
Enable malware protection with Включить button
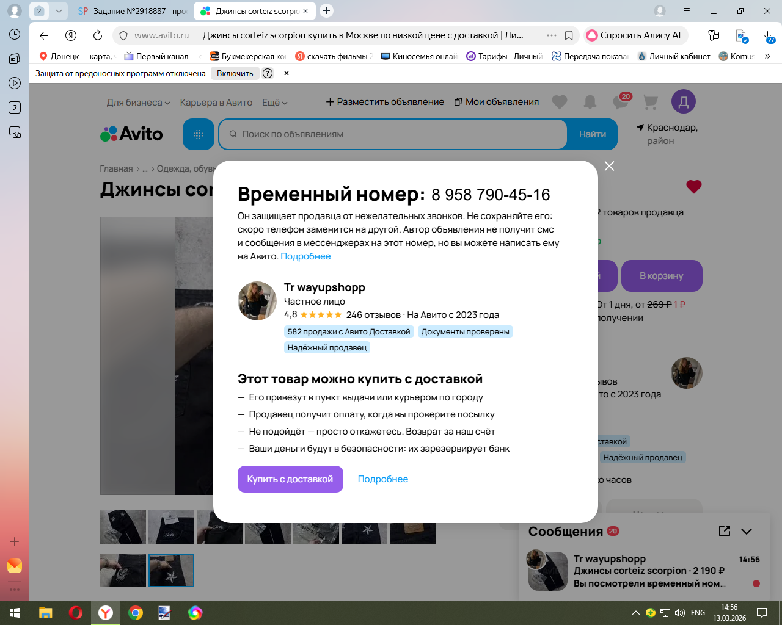coord(235,73)
